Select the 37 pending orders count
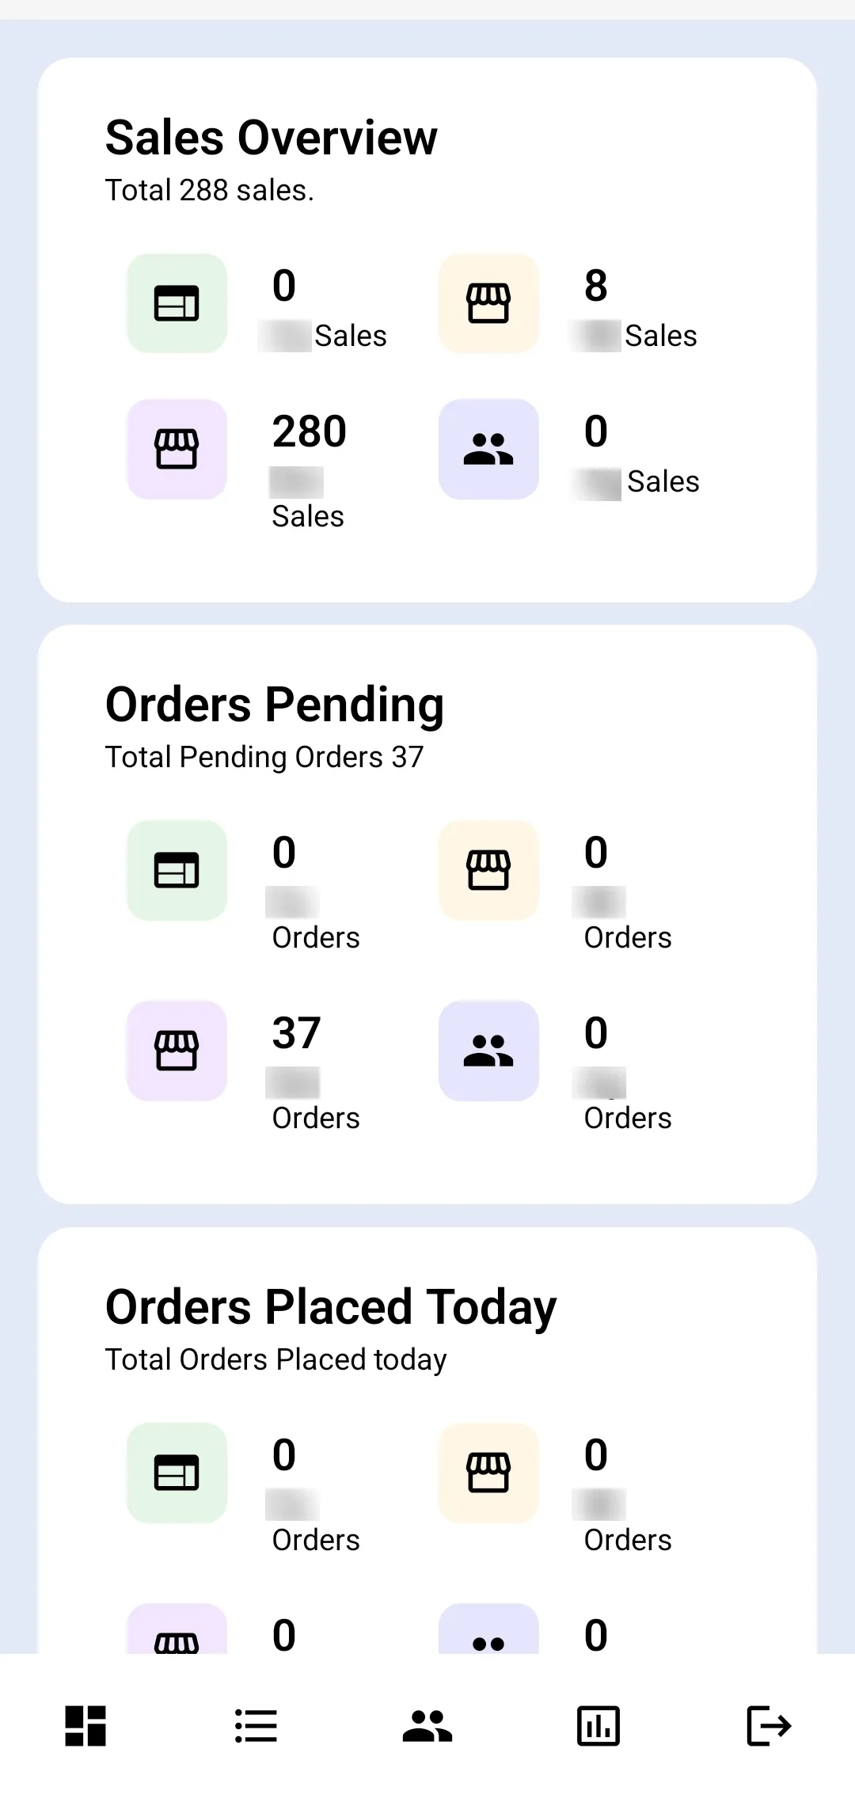 click(297, 1033)
